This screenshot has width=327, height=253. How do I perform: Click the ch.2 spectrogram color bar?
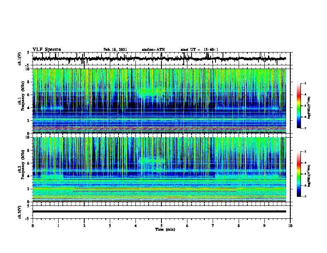pyautogui.click(x=299, y=174)
